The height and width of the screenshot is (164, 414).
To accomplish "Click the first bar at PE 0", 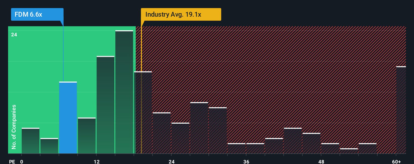I will tap(31, 141).
